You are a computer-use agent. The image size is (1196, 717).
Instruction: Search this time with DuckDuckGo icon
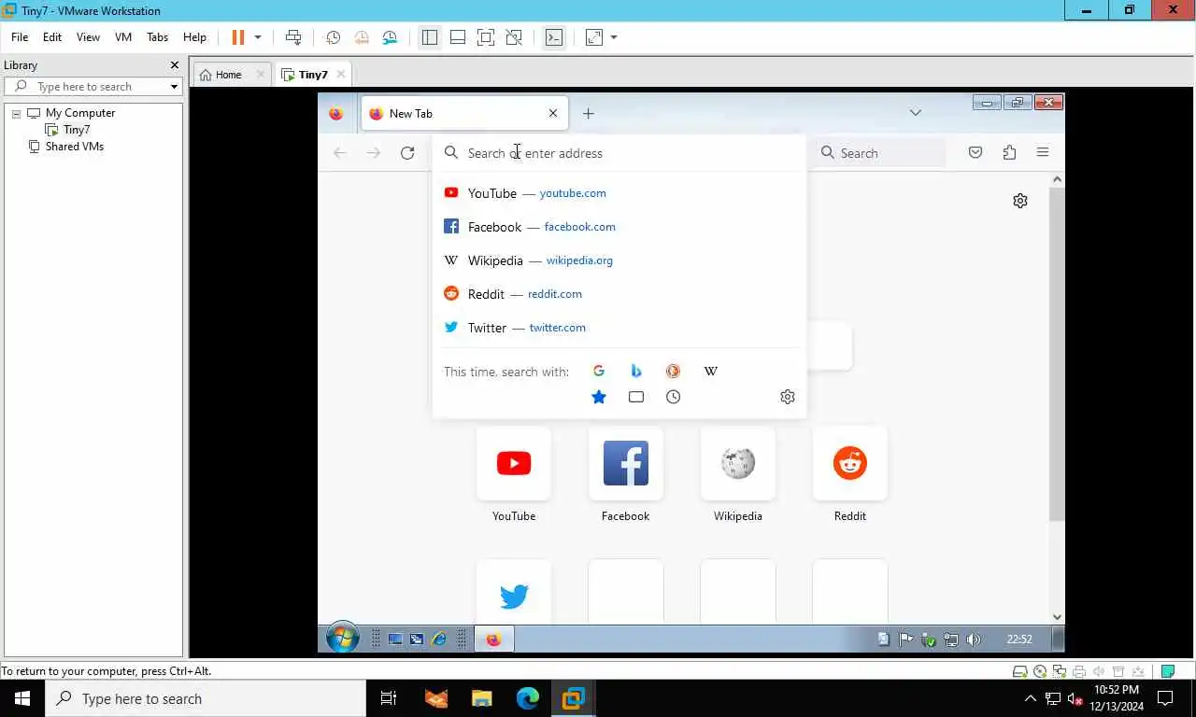[673, 371]
